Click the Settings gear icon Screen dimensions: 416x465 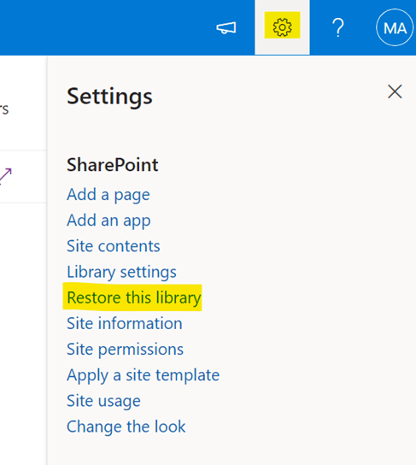(x=282, y=27)
